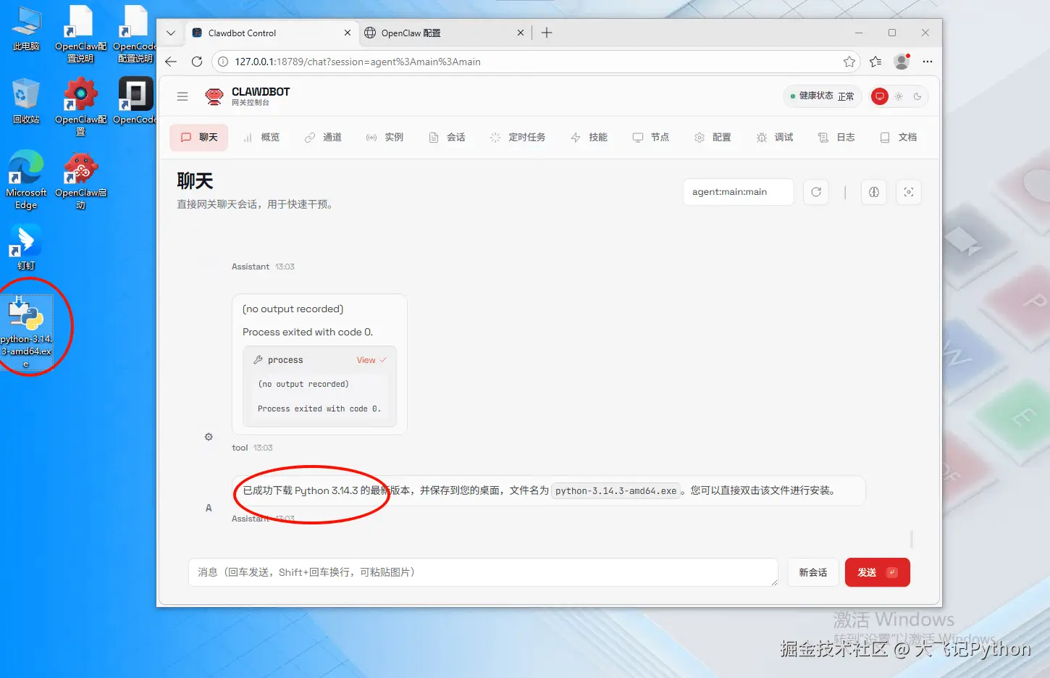Image resolution: width=1050 pixels, height=678 pixels.
Task: Click the chat pane vertical scrollbar
Action: tap(911, 538)
